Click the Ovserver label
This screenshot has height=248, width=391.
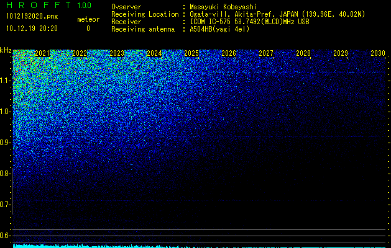coord(126,7)
